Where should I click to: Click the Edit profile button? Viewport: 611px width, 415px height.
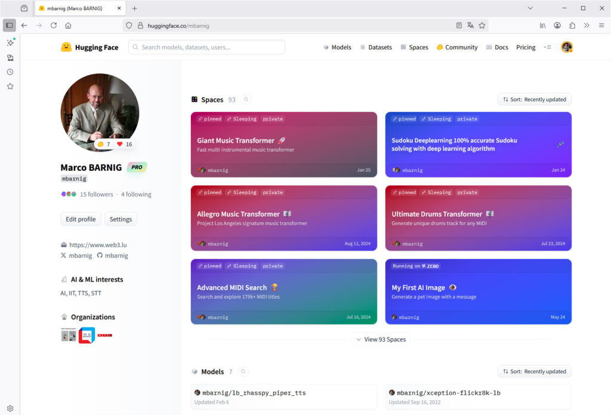coord(81,219)
